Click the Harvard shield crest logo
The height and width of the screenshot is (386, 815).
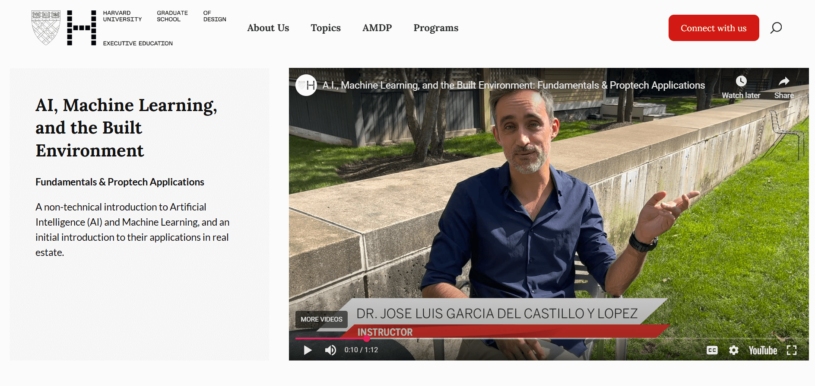coord(46,28)
